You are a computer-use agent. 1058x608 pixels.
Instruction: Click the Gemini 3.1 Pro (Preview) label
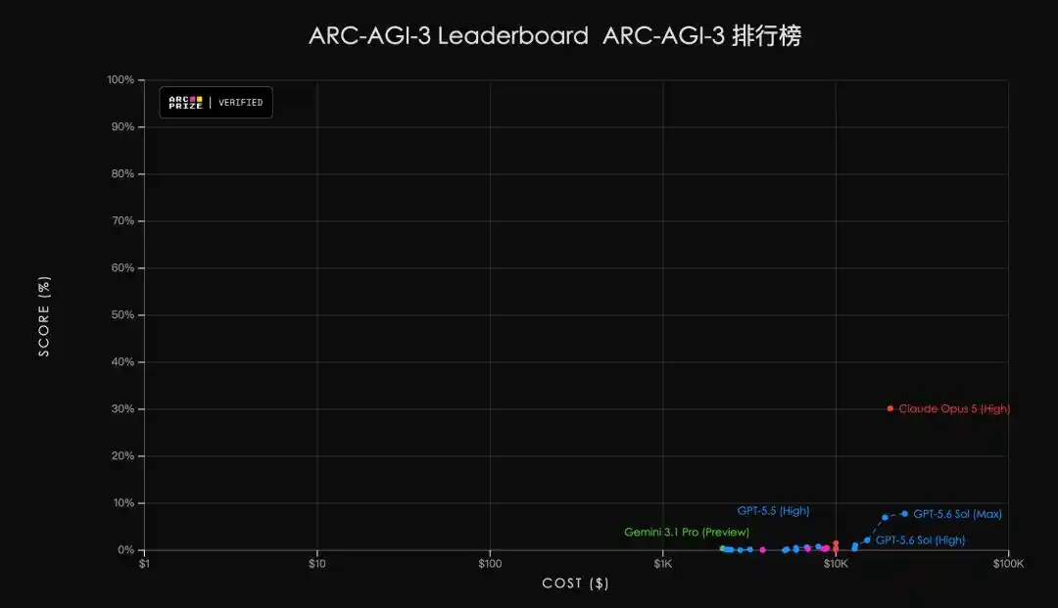click(686, 532)
